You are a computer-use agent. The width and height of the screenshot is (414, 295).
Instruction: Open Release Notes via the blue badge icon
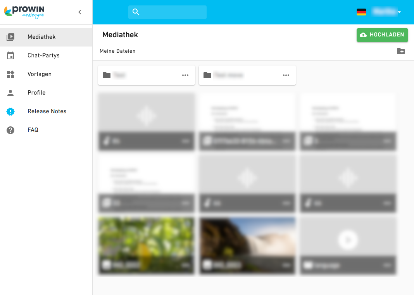10,111
